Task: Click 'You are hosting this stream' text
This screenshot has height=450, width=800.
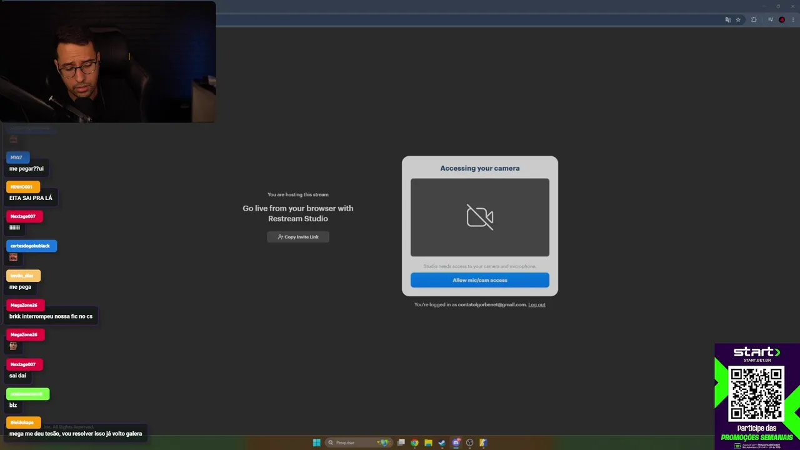Action: 298,194
